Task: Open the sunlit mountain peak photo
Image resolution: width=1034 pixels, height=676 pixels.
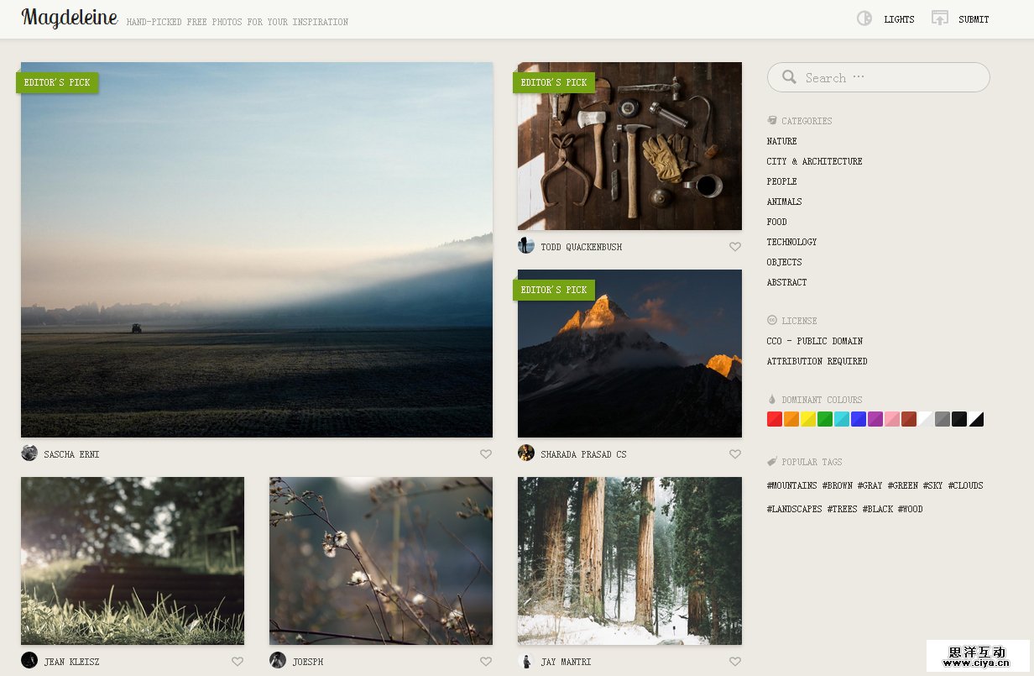Action: click(x=629, y=354)
